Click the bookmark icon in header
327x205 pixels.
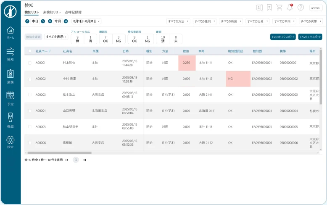[269, 8]
